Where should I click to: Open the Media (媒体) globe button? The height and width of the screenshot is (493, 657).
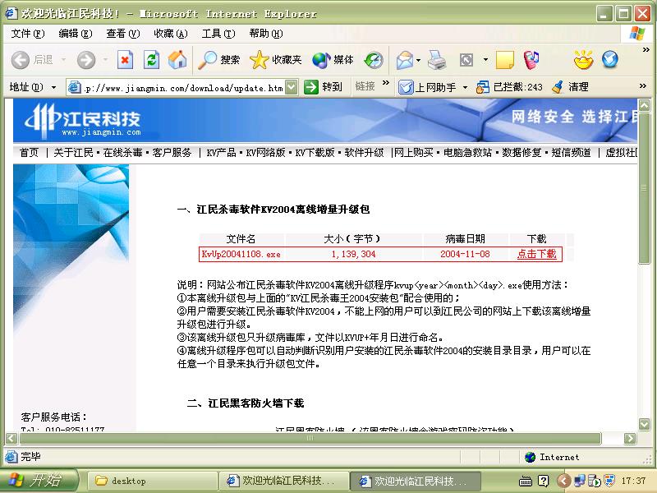333,60
